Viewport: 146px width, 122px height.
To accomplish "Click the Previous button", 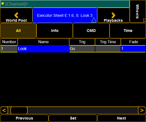I will click(x=24, y=118).
